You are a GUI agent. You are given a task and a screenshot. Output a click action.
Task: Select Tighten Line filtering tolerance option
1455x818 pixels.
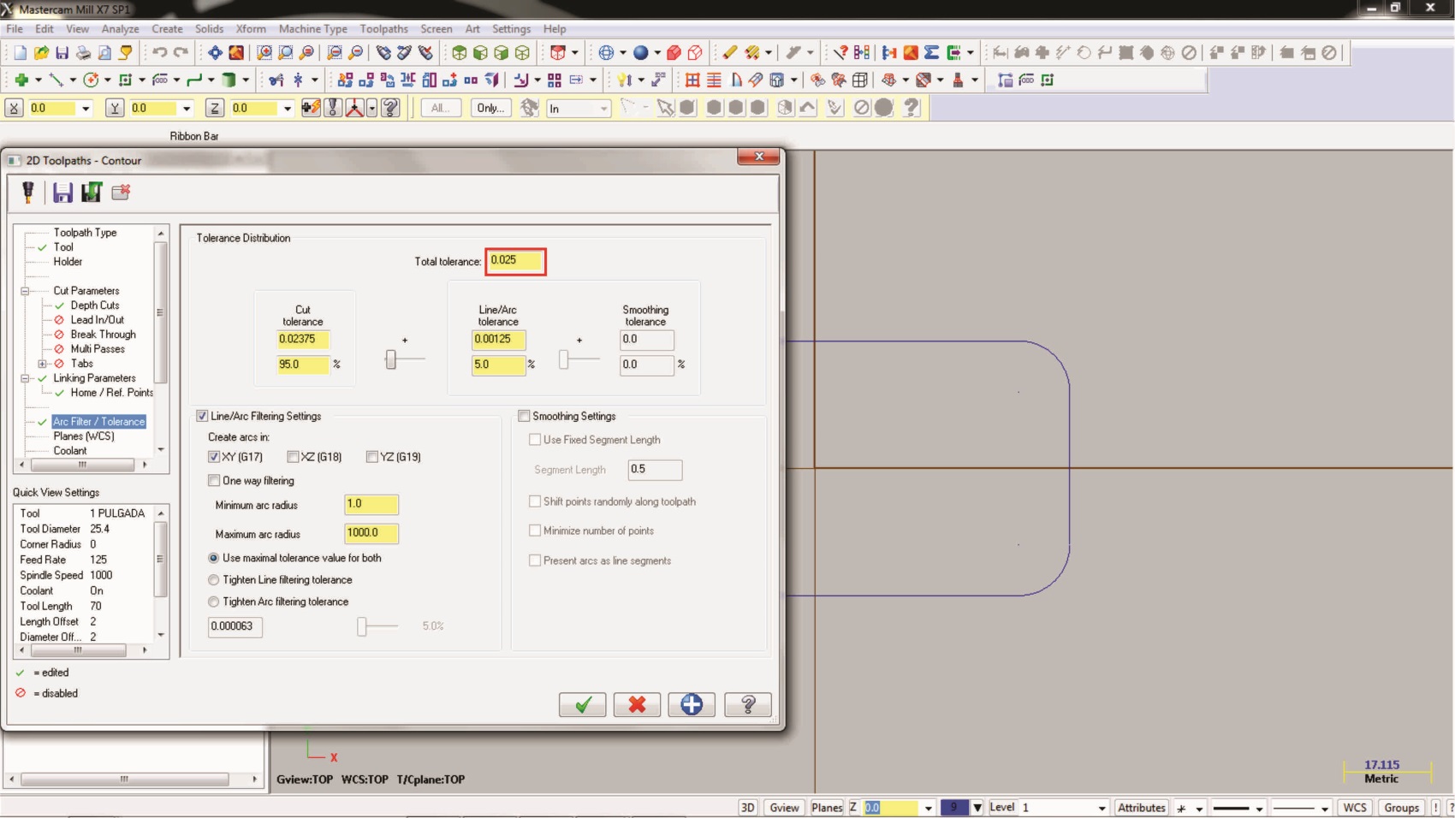[214, 580]
